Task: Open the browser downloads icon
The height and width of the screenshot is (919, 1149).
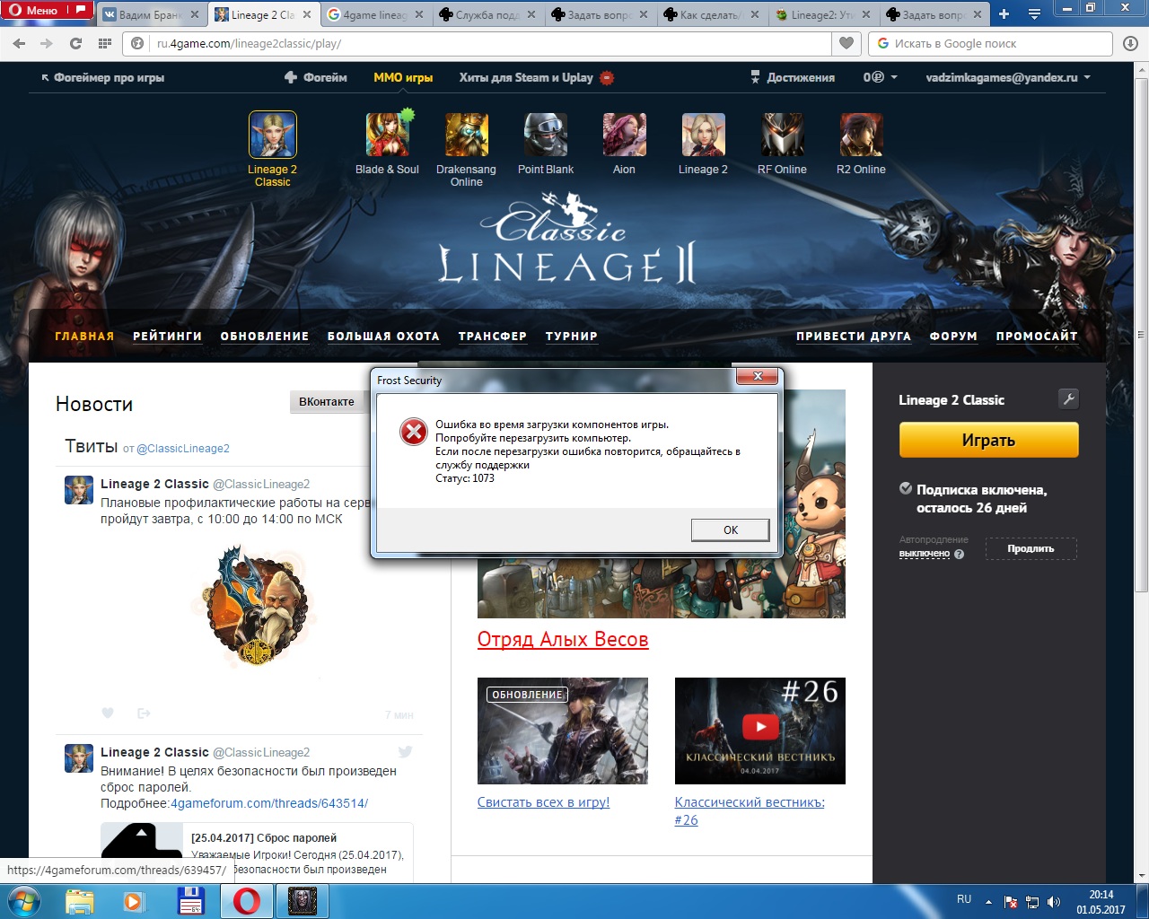Action: coord(1131,43)
